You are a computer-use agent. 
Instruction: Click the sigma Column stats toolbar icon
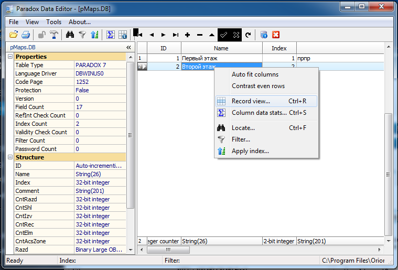(111, 35)
